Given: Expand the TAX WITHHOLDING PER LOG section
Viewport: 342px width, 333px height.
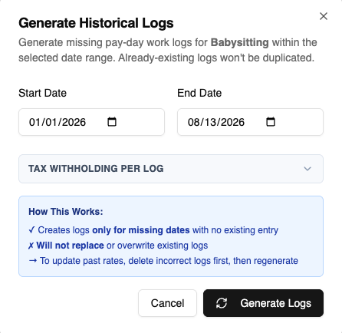Looking at the screenshot, I should (x=171, y=169).
